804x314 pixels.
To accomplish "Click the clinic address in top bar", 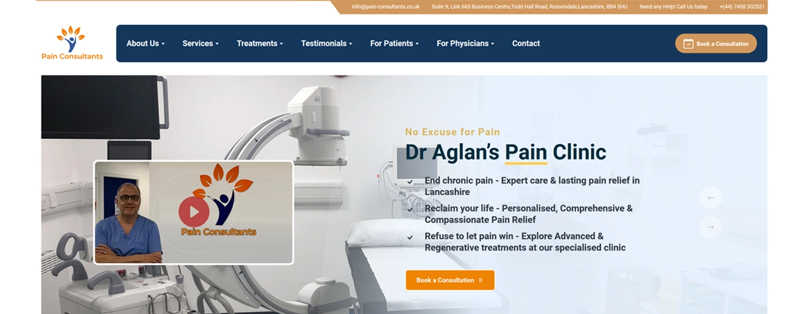I will (x=529, y=7).
